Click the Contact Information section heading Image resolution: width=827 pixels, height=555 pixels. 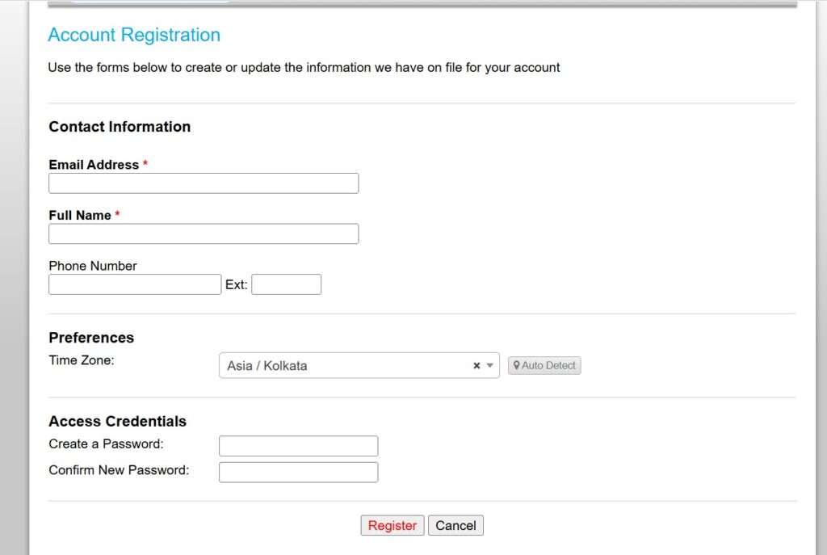[x=120, y=127]
